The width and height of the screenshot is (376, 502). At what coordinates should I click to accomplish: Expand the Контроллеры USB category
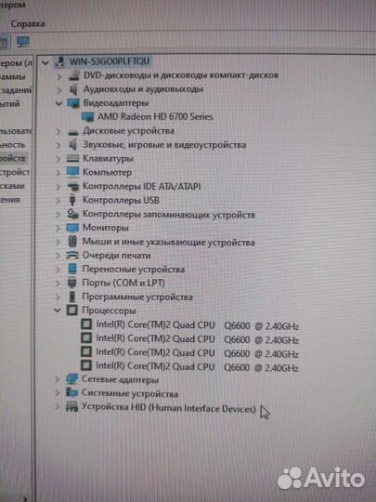click(58, 201)
